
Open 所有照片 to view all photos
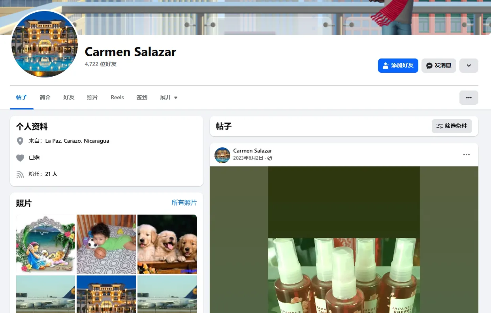(x=184, y=202)
